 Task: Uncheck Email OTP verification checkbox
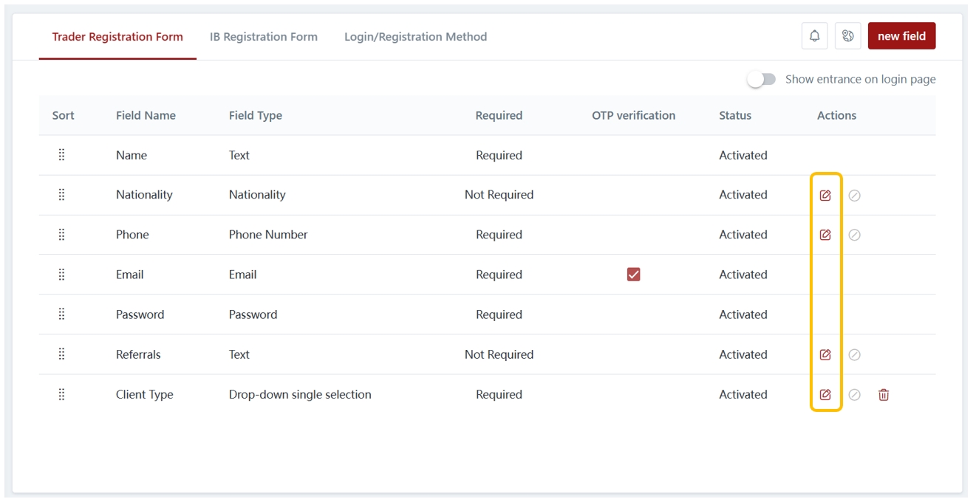tap(633, 275)
